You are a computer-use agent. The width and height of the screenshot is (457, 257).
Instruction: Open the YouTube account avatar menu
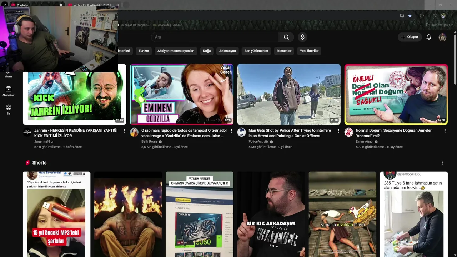[x=442, y=37]
